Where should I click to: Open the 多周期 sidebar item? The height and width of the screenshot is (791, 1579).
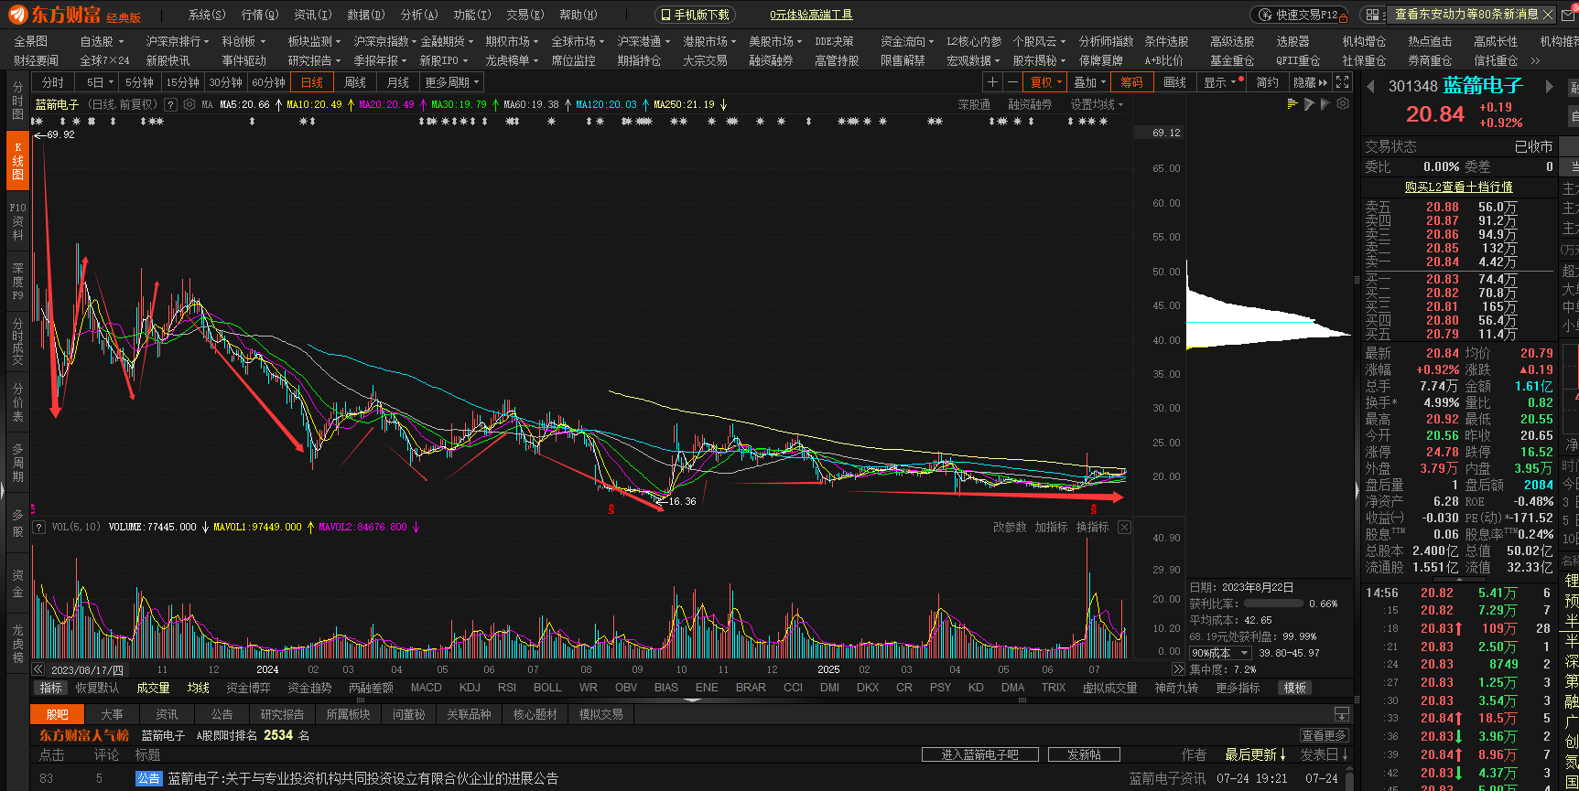click(x=17, y=464)
